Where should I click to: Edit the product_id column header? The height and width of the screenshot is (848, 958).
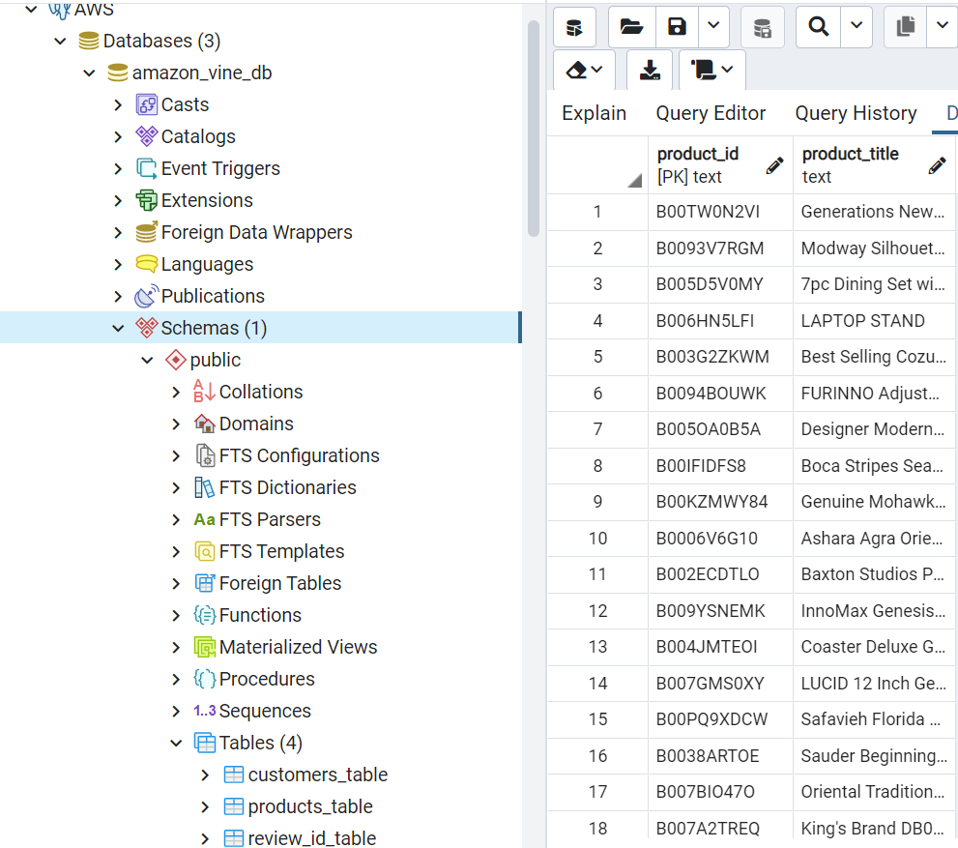(774, 163)
